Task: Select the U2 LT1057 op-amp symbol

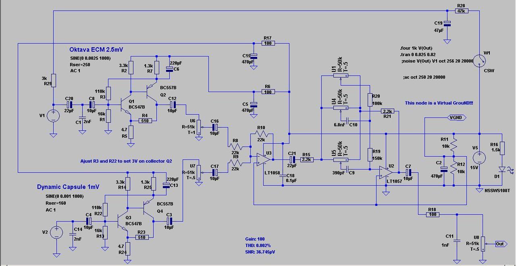Action: (385, 172)
